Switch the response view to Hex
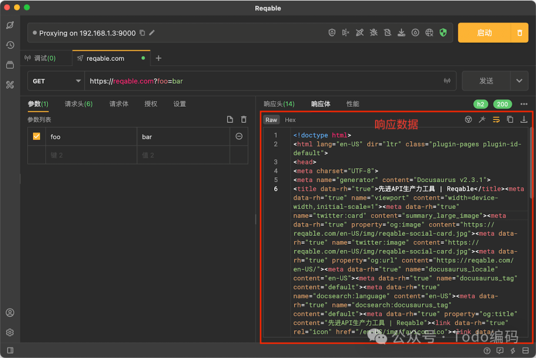 [290, 120]
